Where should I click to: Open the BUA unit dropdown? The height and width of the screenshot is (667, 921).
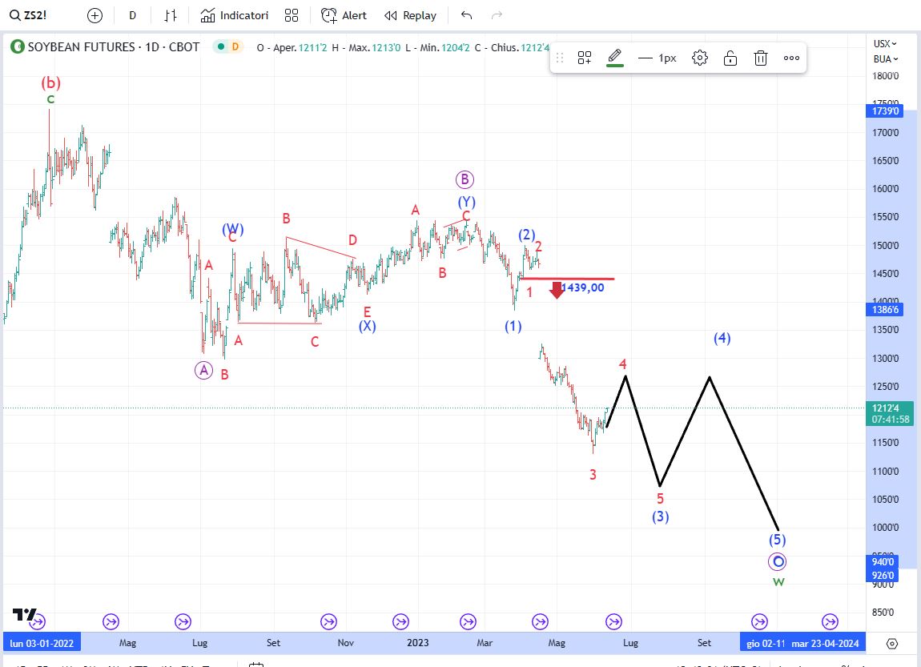tap(885, 59)
